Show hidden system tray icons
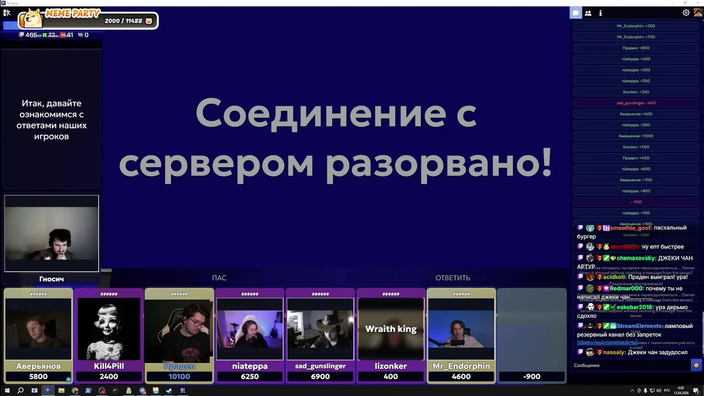The width and height of the screenshot is (704, 396). [631, 391]
